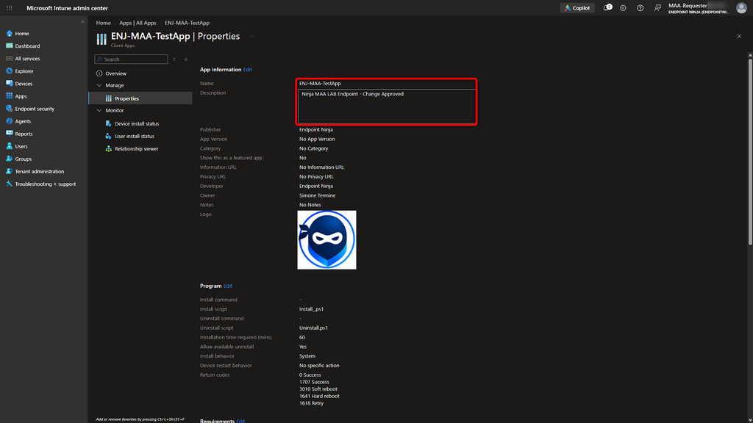Image resolution: width=753 pixels, height=423 pixels.
Task: Open Agents icon in sidebar
Action: (x=9, y=121)
